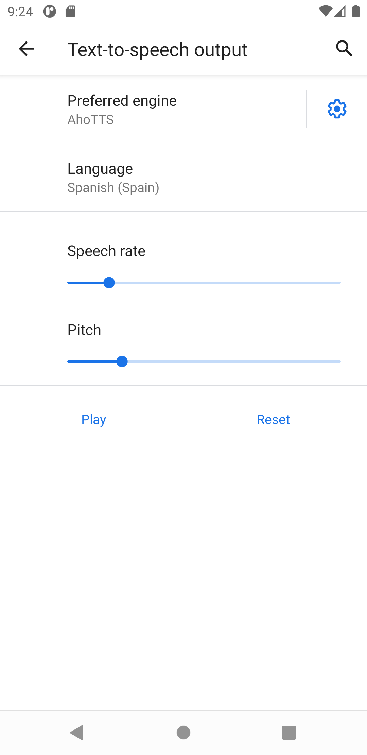Viewport: 367px width, 755px height.
Task: Tap the Text-to-speech output title
Action: point(157,50)
